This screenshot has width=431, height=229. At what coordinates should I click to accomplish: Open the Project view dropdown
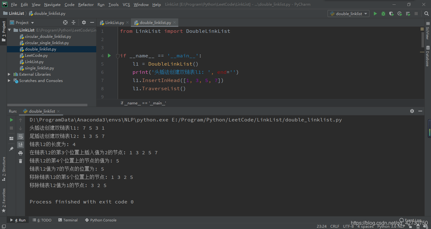[x=22, y=22]
